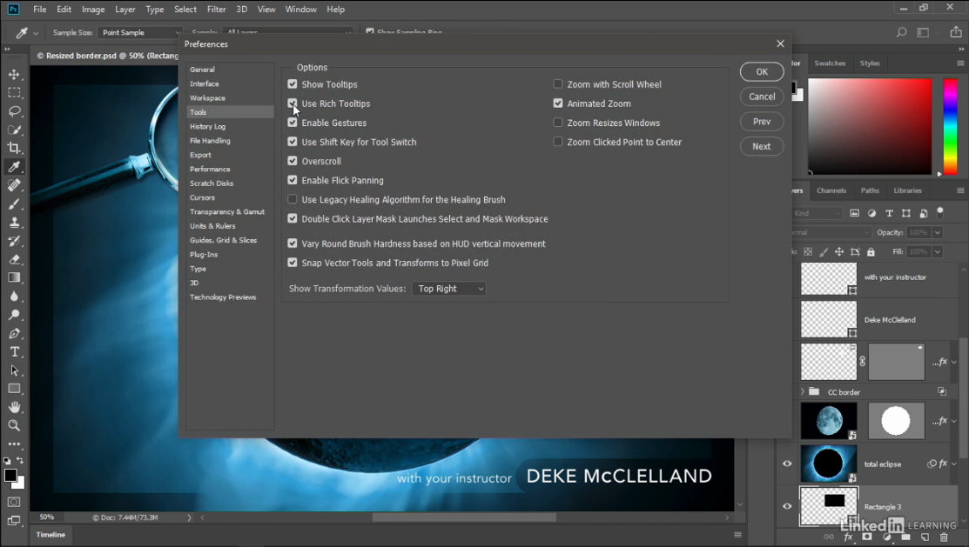Select the Quick Selection tool

(14, 130)
